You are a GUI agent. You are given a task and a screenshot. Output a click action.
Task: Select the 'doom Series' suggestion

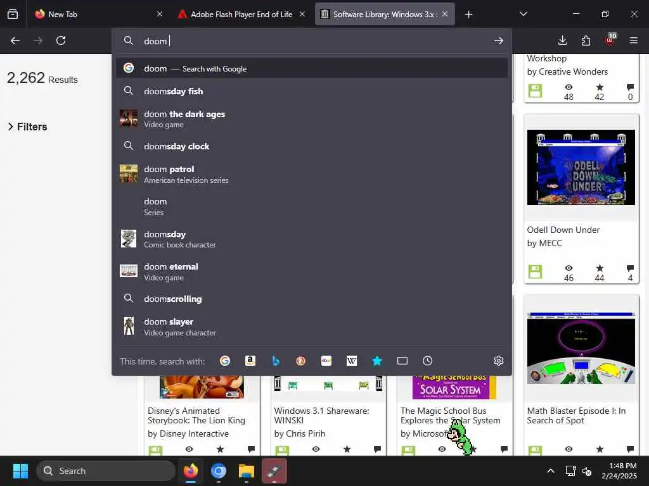point(312,207)
